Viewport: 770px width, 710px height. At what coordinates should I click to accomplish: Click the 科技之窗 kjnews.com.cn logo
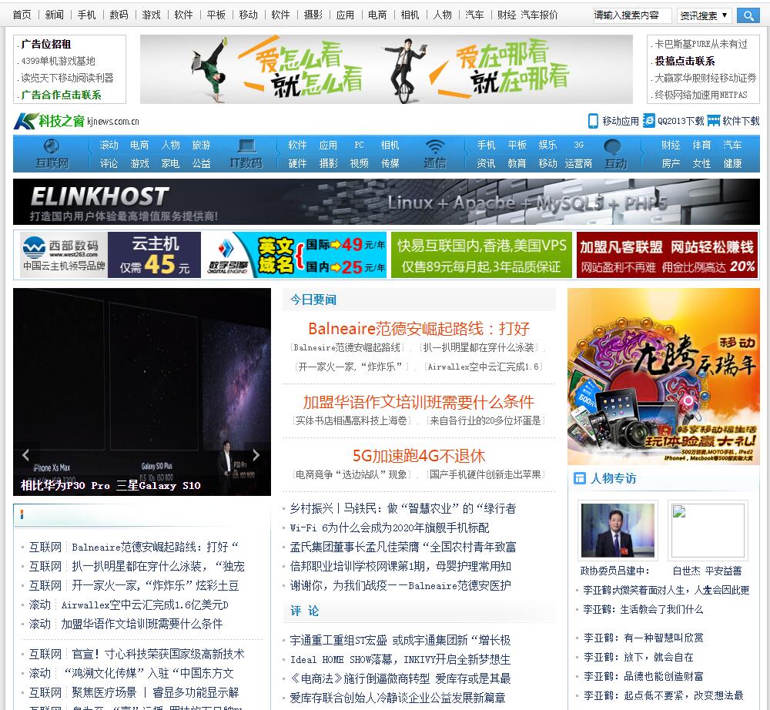pos(76,121)
